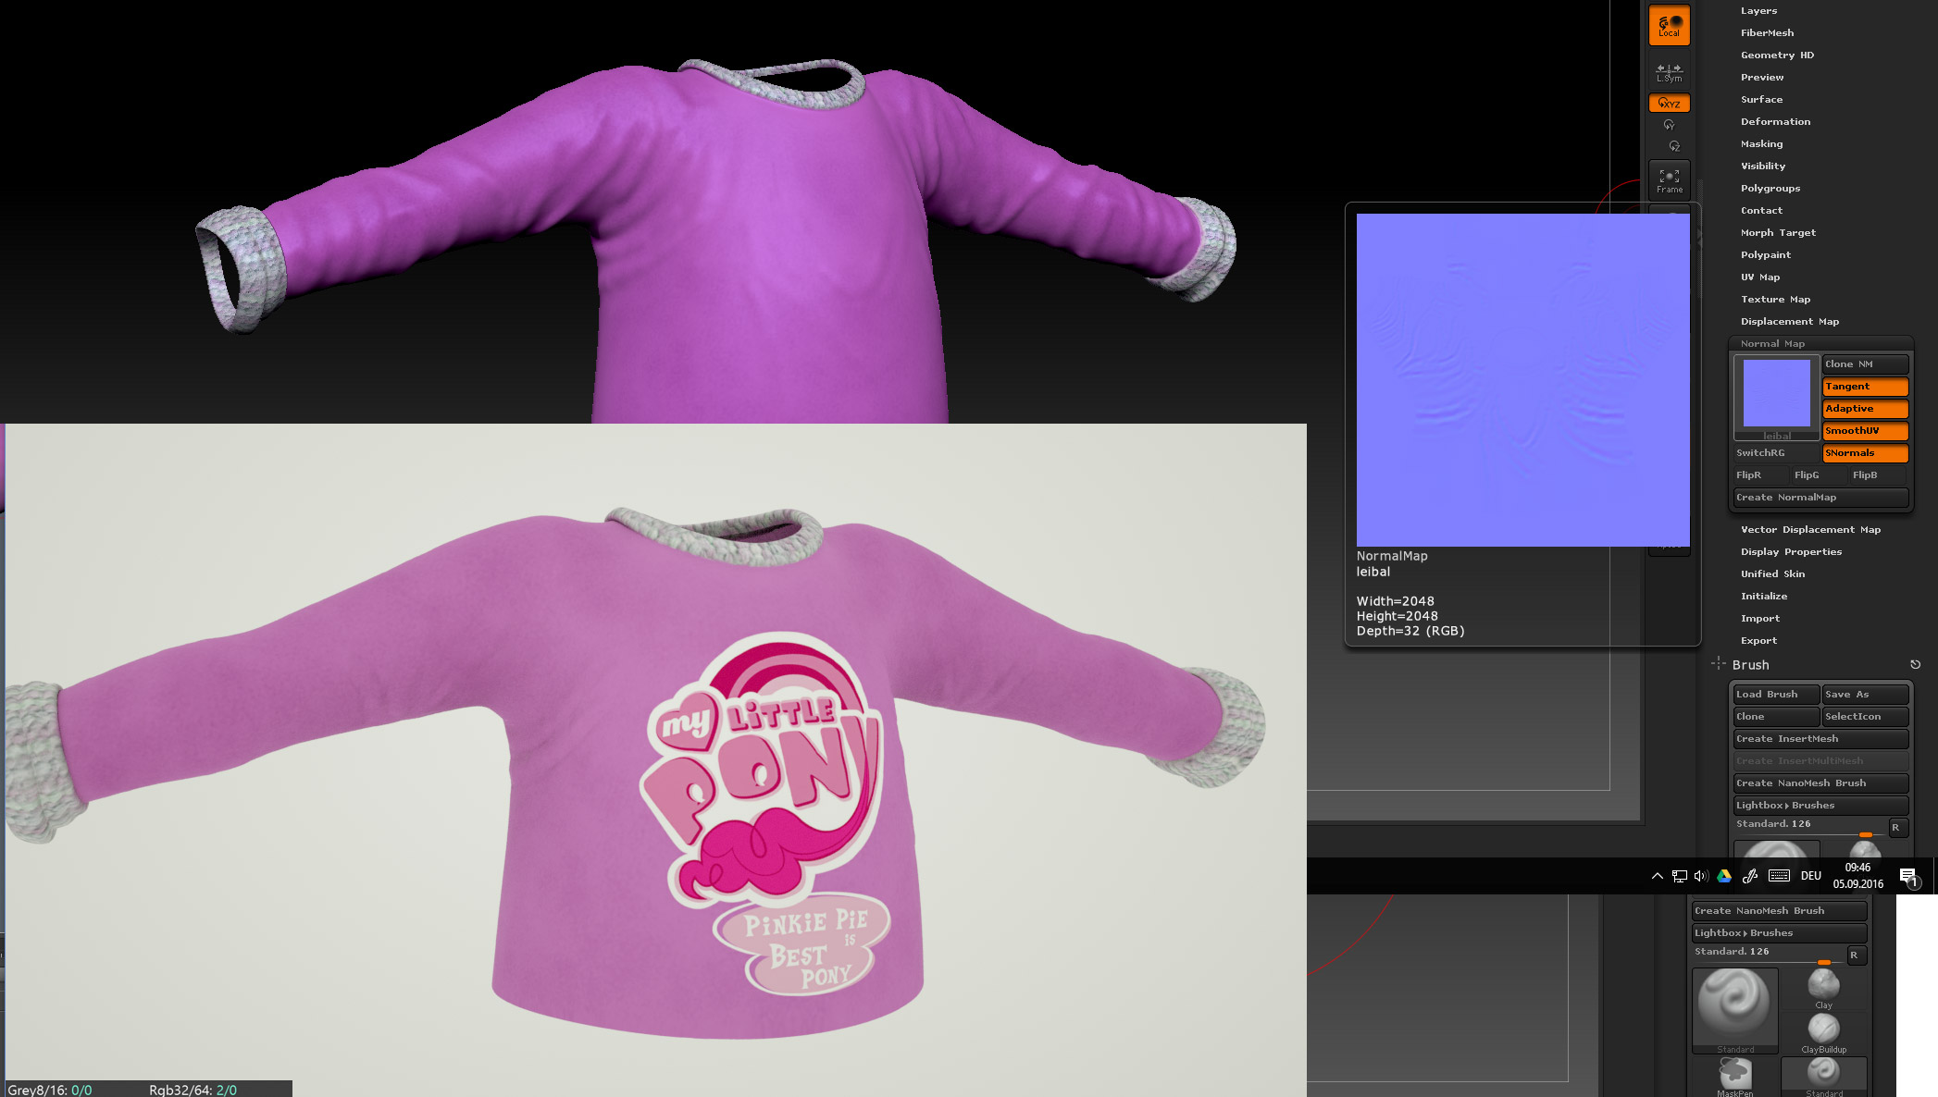The height and width of the screenshot is (1097, 1938).
Task: Open the Morph Target subpalette
Action: point(1778,233)
